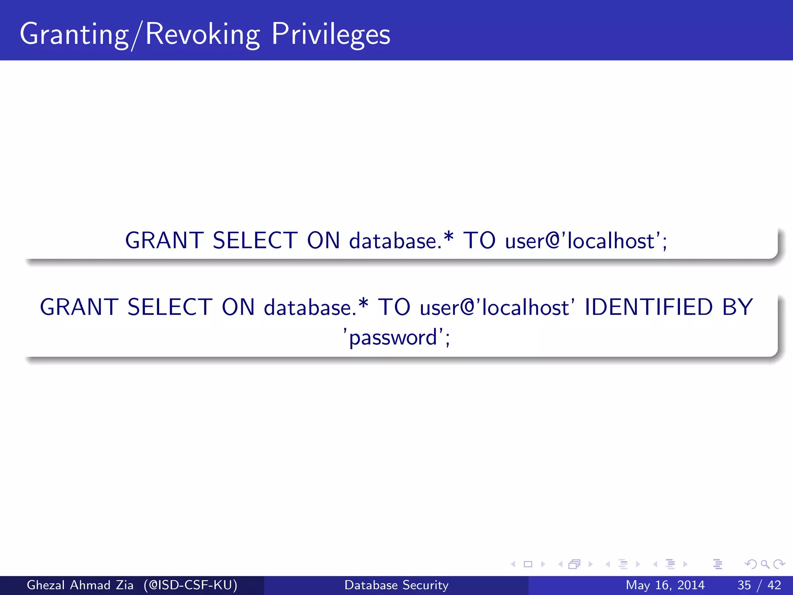Click the May 16, 2014 date
Screen dimensions: 793x595
click(x=665, y=585)
